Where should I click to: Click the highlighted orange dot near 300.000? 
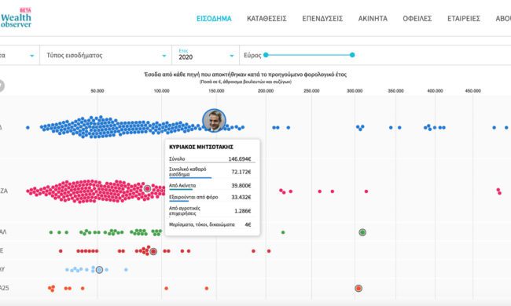tap(358, 289)
